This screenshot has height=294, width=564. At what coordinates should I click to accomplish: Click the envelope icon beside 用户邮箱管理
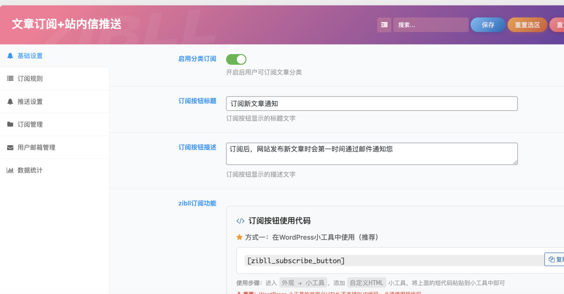10,148
